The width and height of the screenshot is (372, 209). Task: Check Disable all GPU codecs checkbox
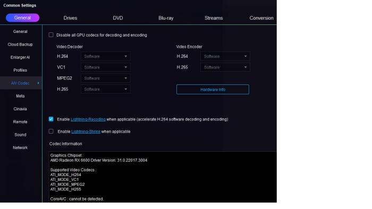point(51,35)
